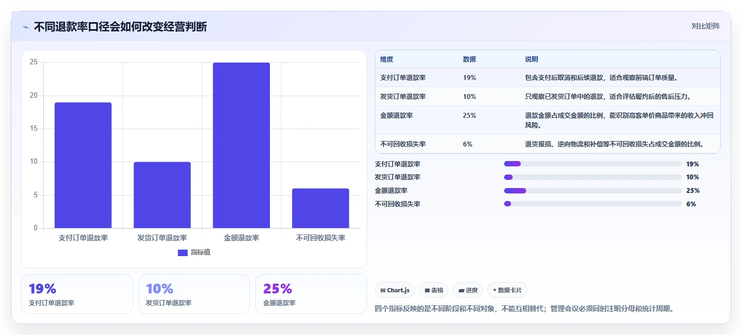This screenshot has height=335, width=742.
Task: Select the 表格 tag chip
Action: (x=434, y=290)
